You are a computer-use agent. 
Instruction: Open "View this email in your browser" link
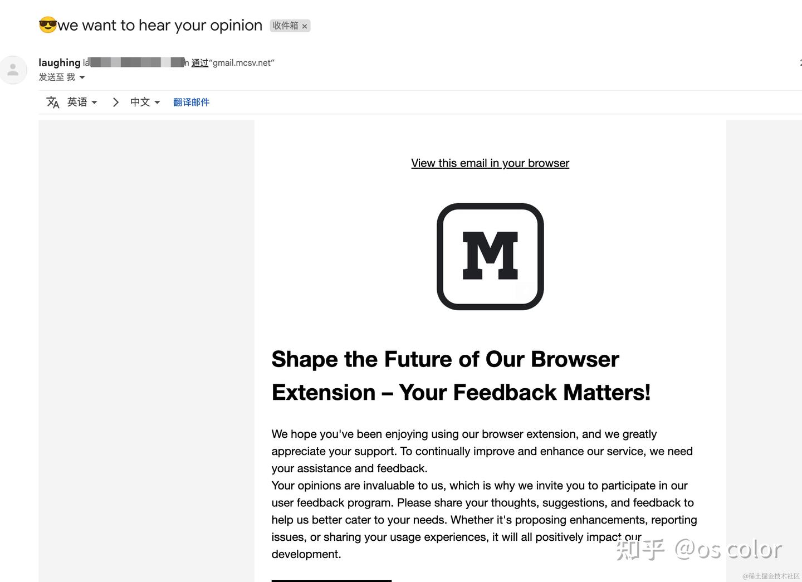point(490,163)
